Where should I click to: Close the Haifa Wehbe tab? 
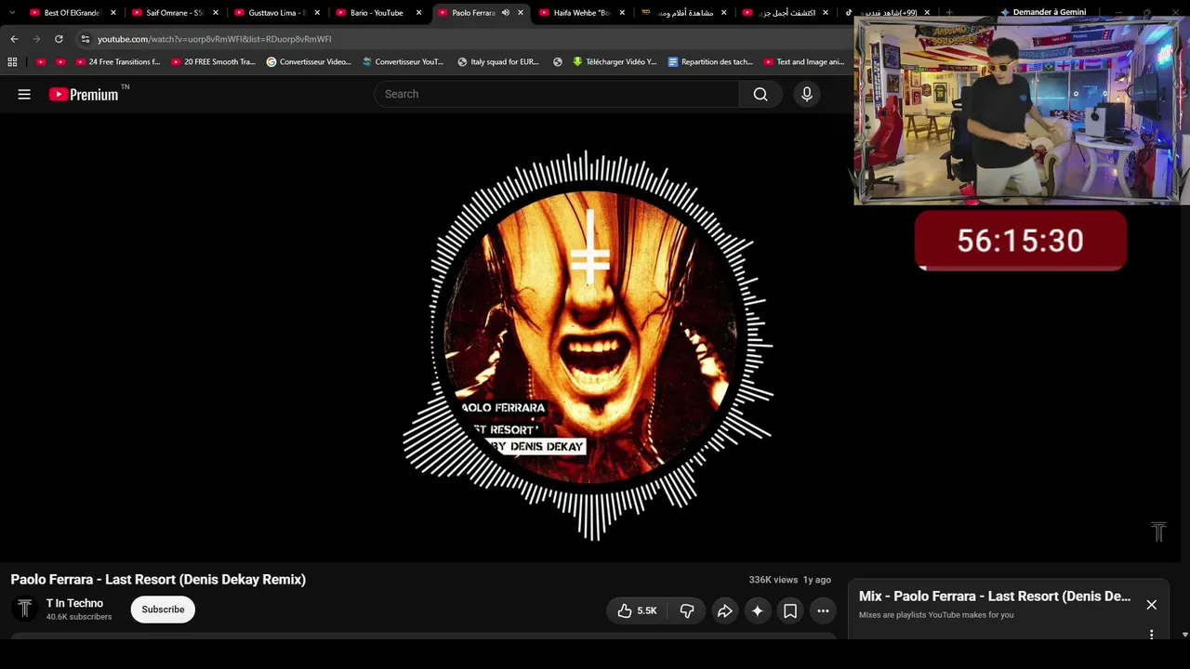622,13
